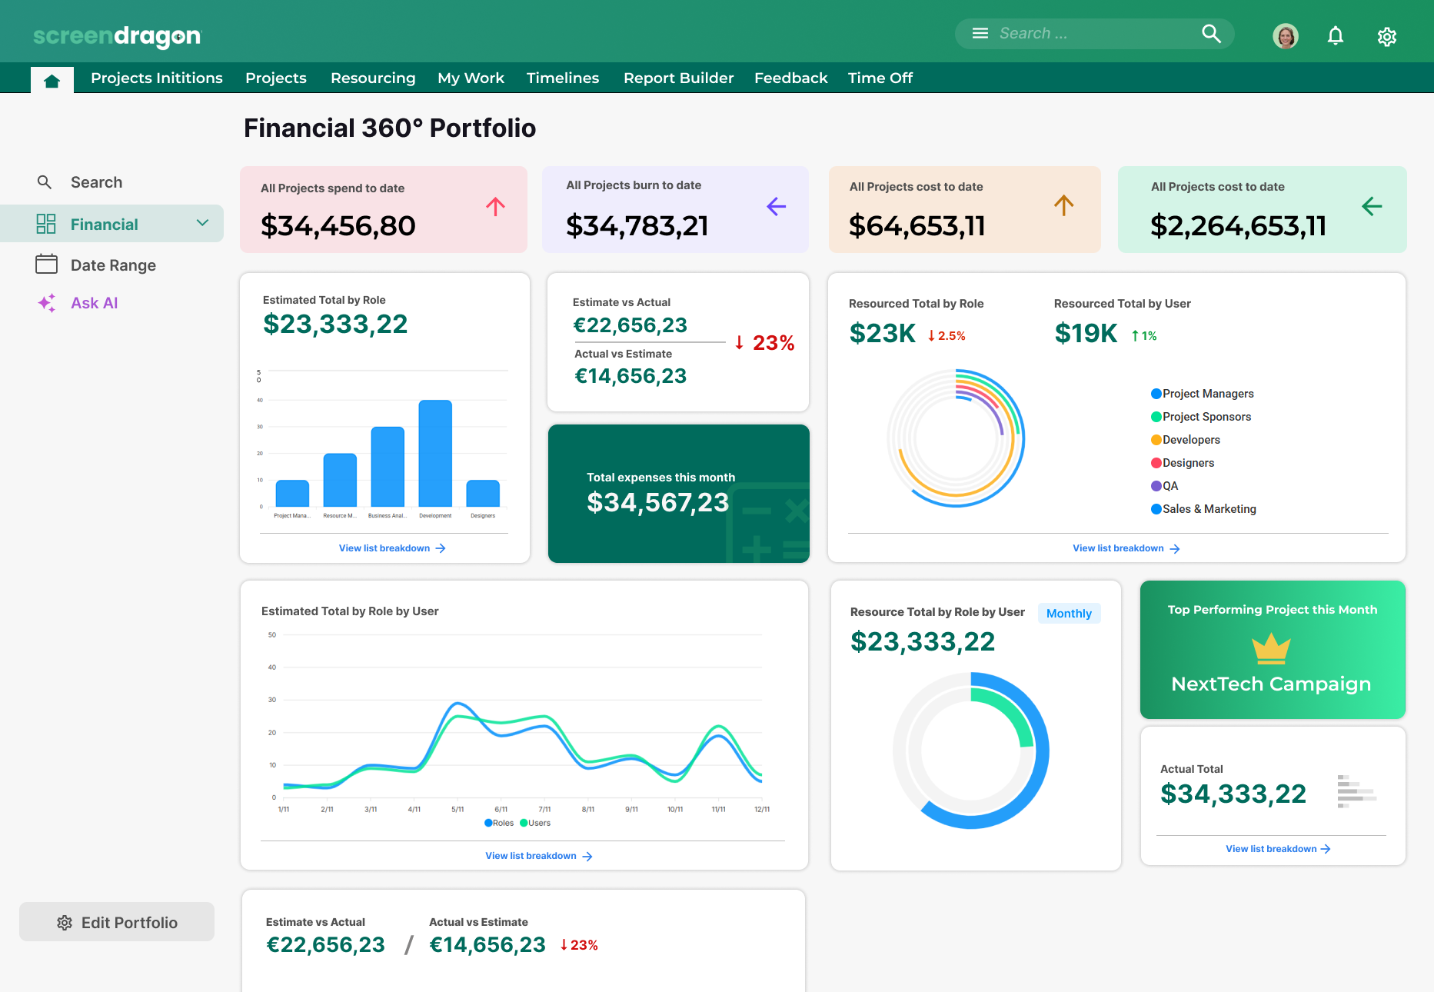Click the Ask AI sparkle icon

tap(46, 303)
